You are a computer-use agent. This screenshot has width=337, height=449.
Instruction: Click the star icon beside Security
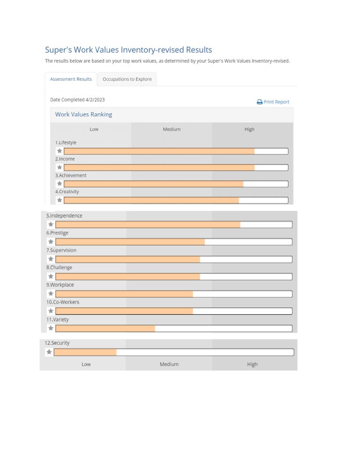coord(49,352)
